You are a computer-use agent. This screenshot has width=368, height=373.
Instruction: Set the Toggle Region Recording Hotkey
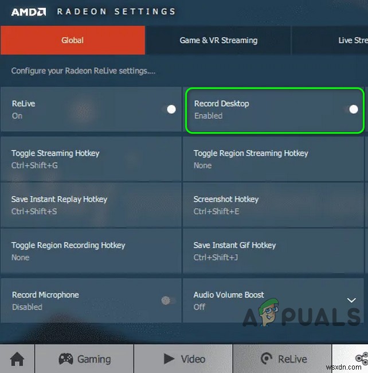click(x=91, y=251)
